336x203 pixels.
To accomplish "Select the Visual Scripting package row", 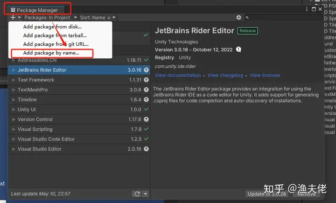I will pyautogui.click(x=79, y=129).
